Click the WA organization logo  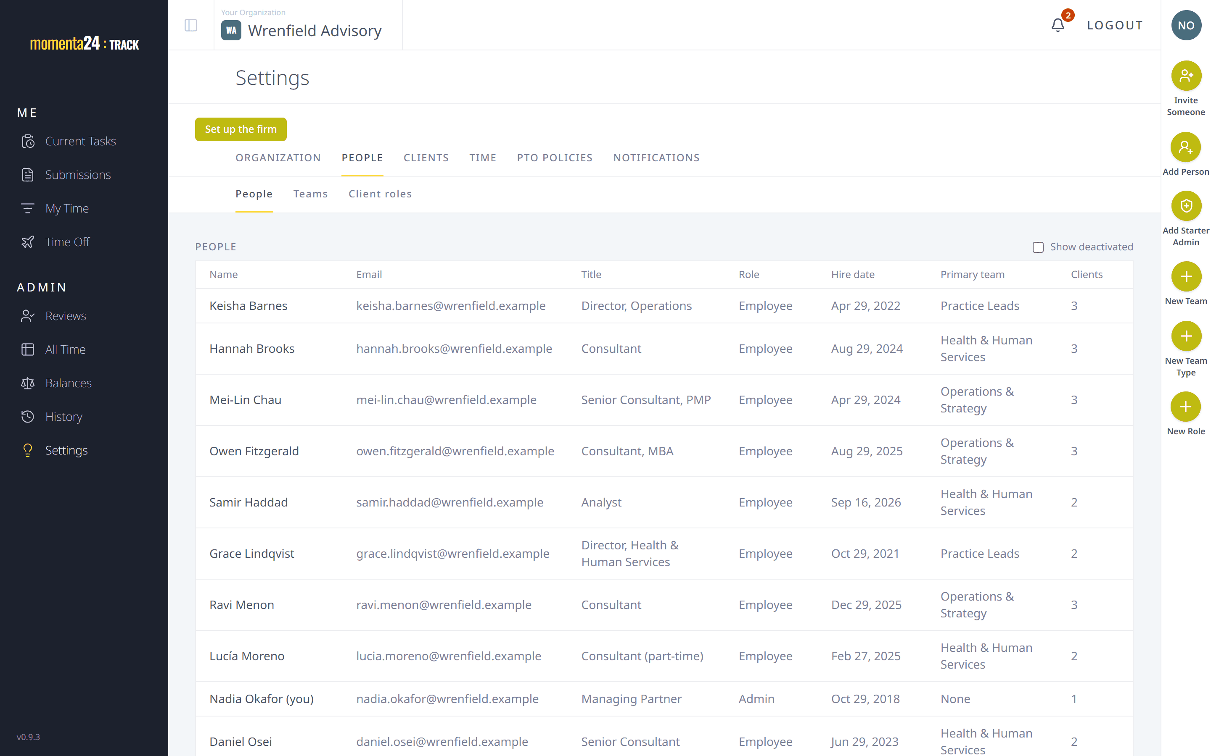coord(231,31)
